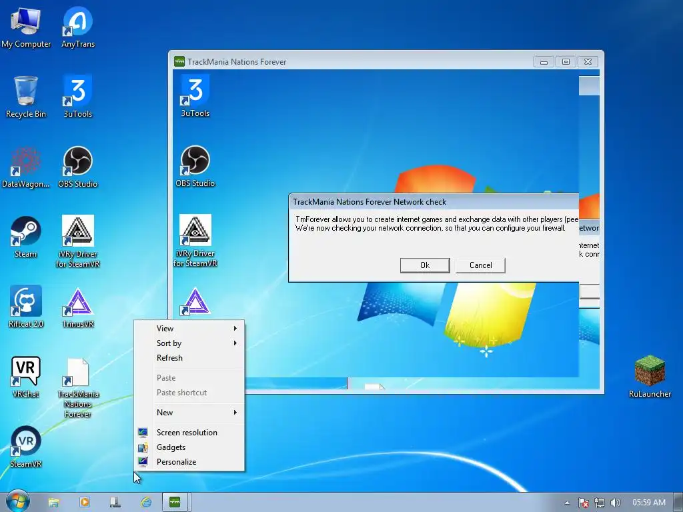Click the taskbar clock showing 05:59 AM
Screen dimensions: 683x512
[649, 503]
